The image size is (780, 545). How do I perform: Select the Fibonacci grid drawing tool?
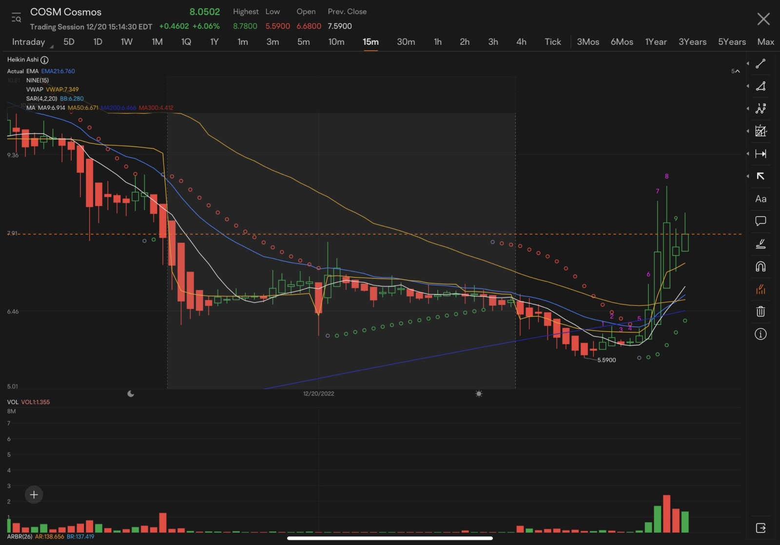[760, 131]
